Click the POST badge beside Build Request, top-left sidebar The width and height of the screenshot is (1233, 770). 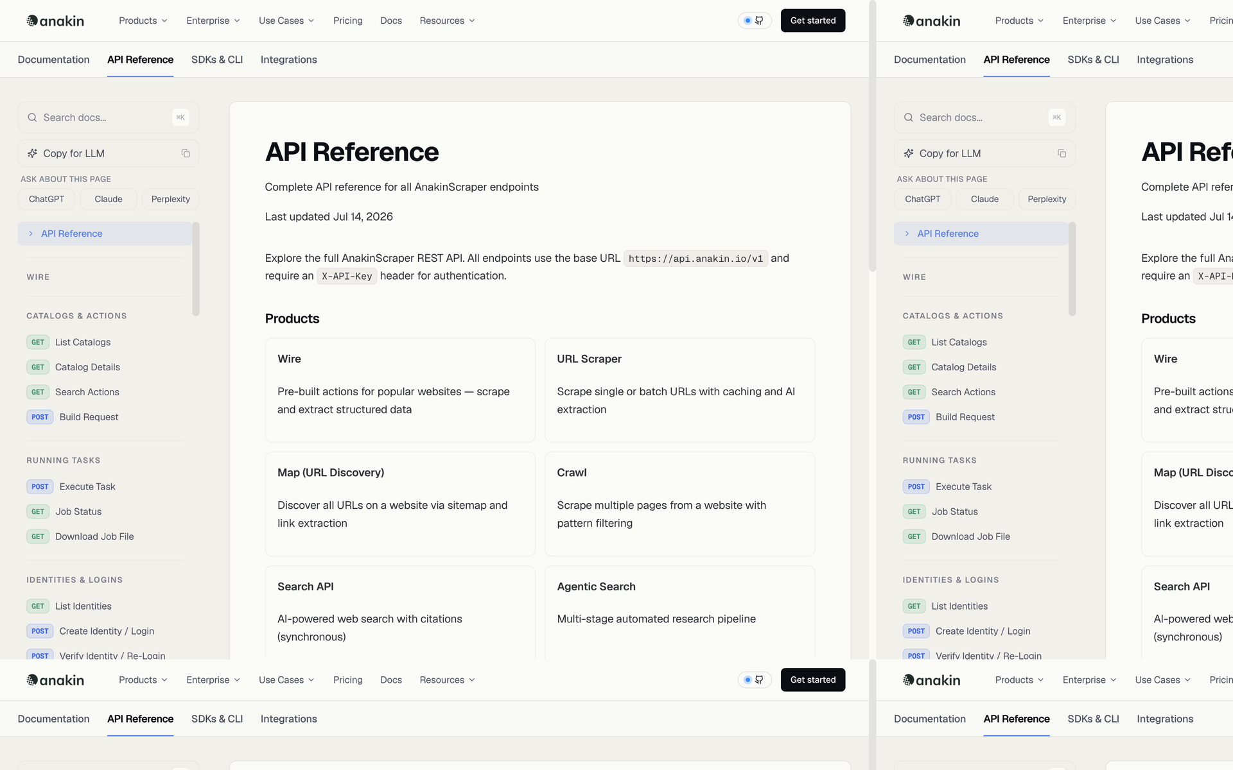tap(40, 417)
